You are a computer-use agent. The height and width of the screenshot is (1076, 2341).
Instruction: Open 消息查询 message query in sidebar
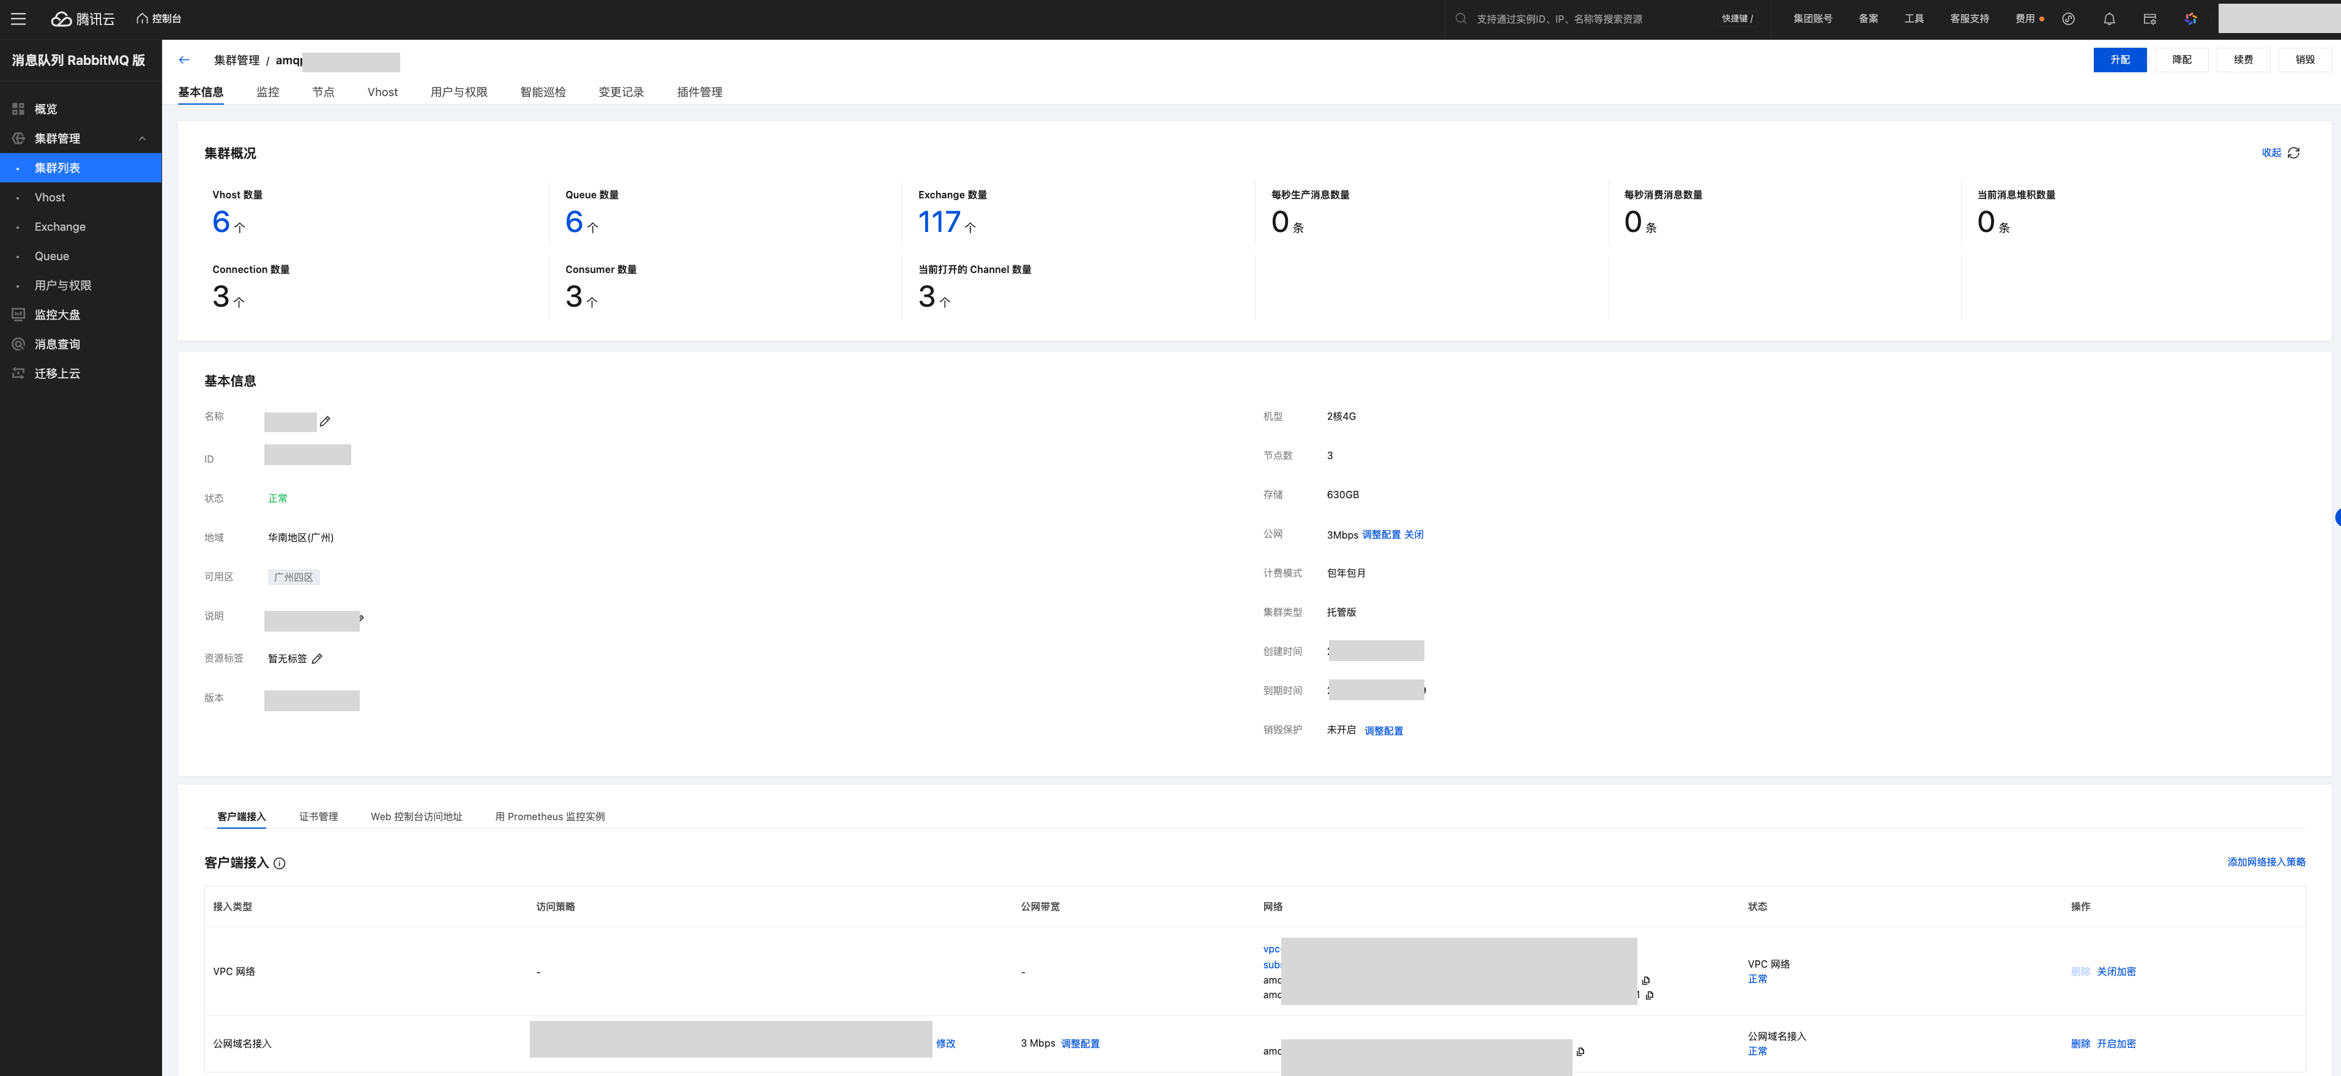18,343
